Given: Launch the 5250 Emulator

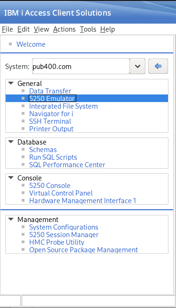Looking at the screenshot, I should pos(52,98).
